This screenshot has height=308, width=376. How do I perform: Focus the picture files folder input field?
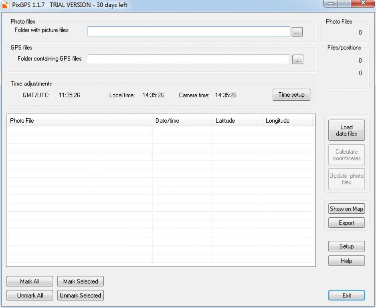pos(188,32)
